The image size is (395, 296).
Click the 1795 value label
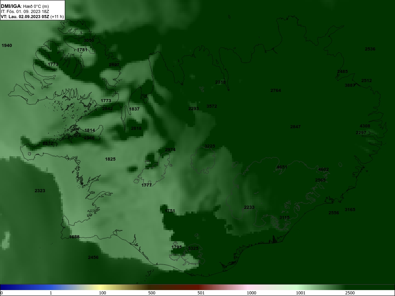tap(177, 247)
